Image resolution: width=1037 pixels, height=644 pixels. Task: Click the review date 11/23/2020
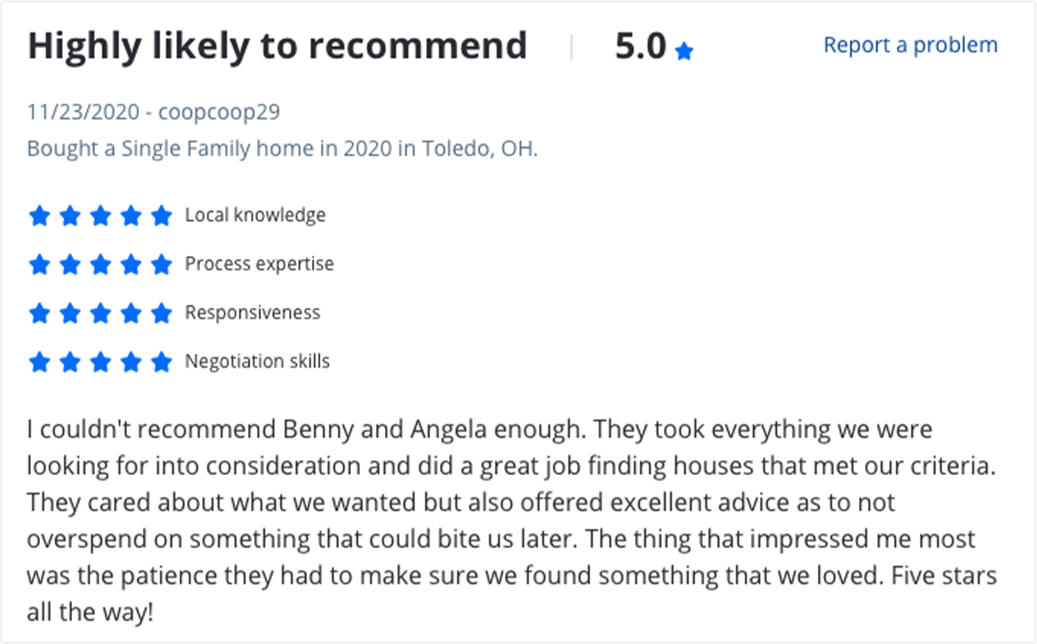tap(83, 112)
